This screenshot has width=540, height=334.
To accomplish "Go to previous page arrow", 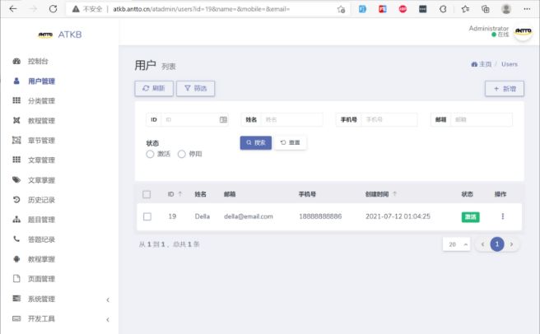I will pos(482,244).
